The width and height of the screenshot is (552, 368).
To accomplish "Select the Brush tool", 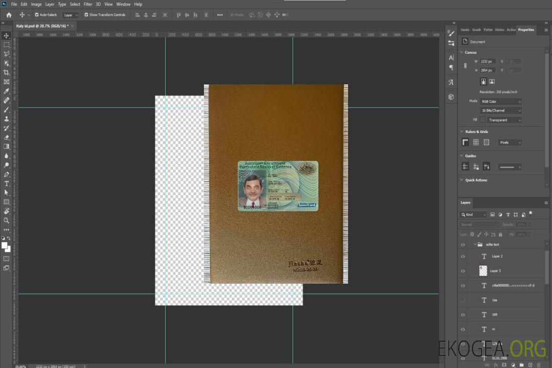I will click(x=6, y=109).
